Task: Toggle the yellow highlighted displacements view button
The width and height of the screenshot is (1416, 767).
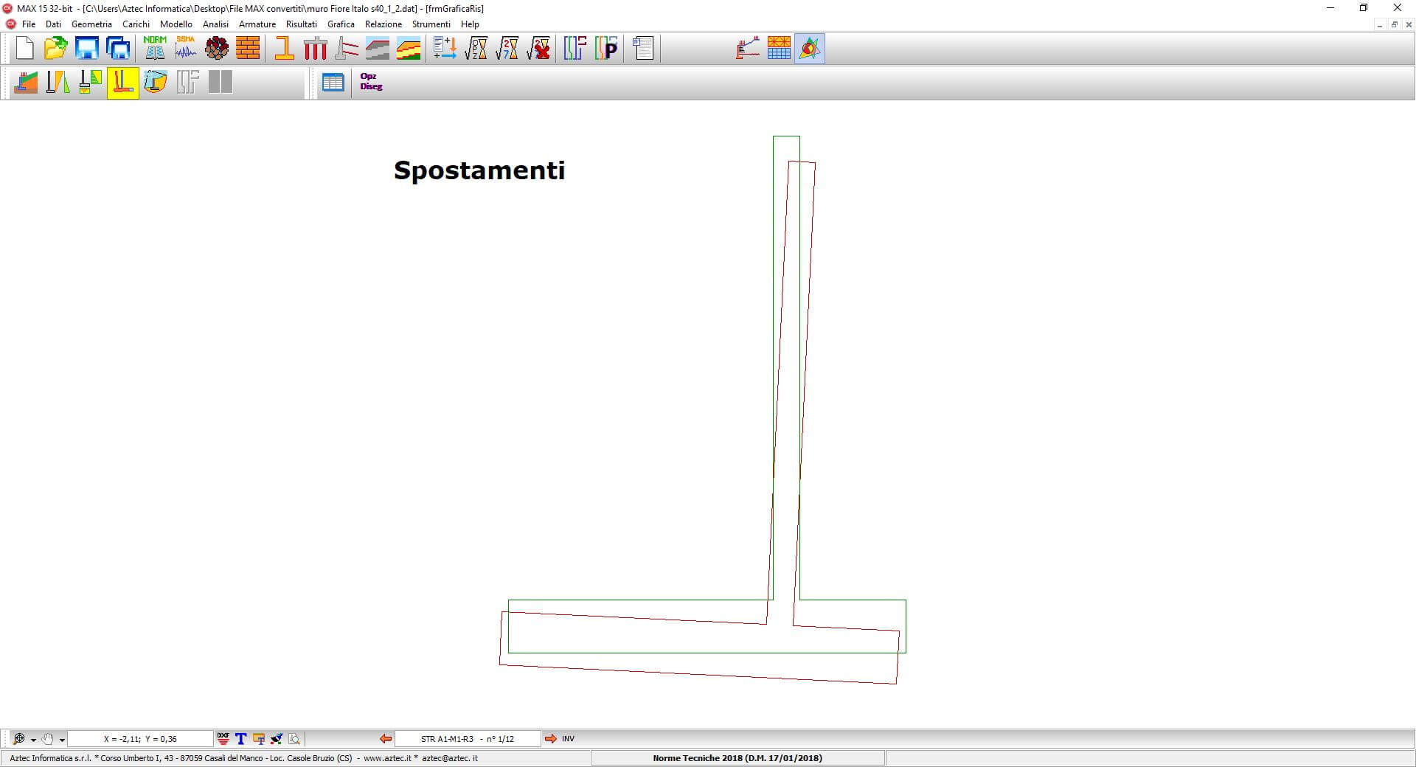Action: point(123,82)
